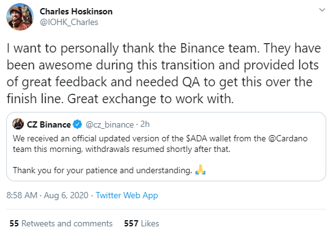View the 55 Retweets and comments
Viewport: 335px width, 237px height.
pos(61,223)
